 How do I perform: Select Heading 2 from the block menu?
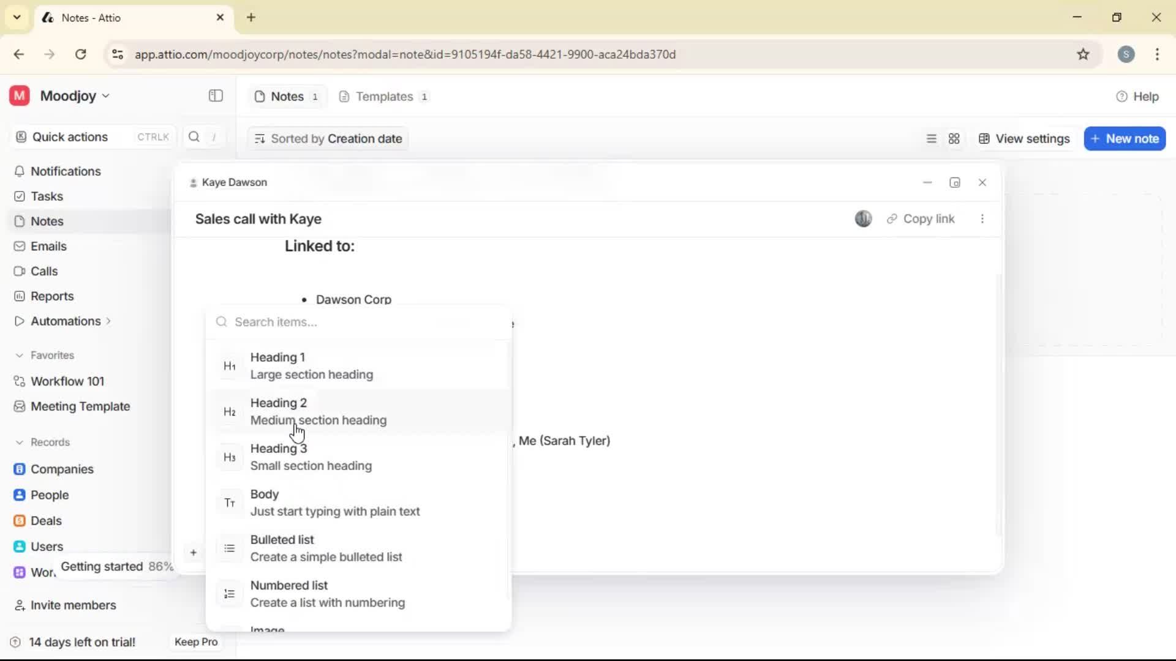pos(318,411)
